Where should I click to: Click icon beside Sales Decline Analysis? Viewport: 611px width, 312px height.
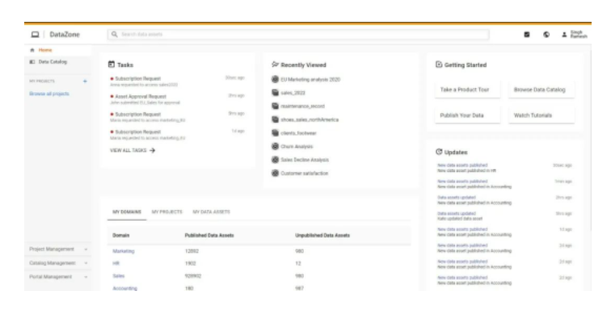(x=275, y=160)
